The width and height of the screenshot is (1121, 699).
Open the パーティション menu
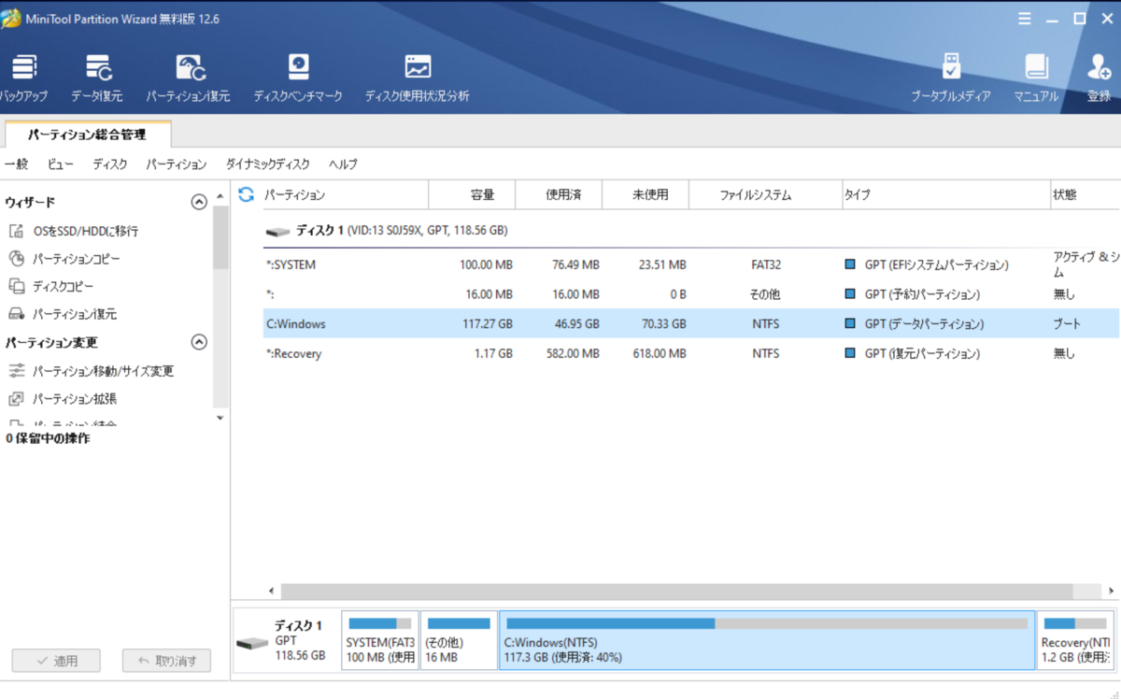(x=178, y=164)
